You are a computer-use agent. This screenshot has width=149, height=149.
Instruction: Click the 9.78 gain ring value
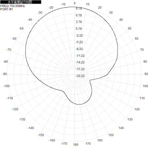pos(79,9)
